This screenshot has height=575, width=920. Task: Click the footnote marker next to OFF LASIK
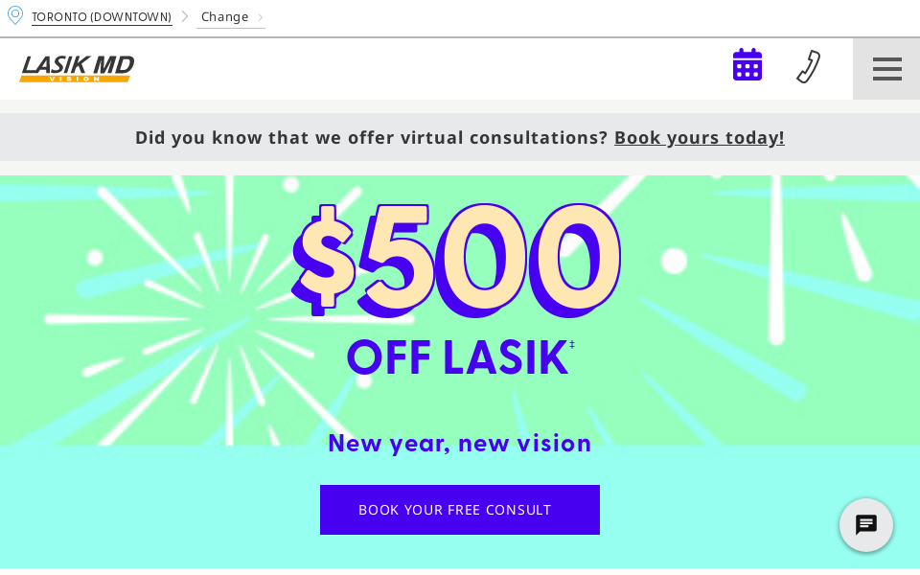click(572, 345)
